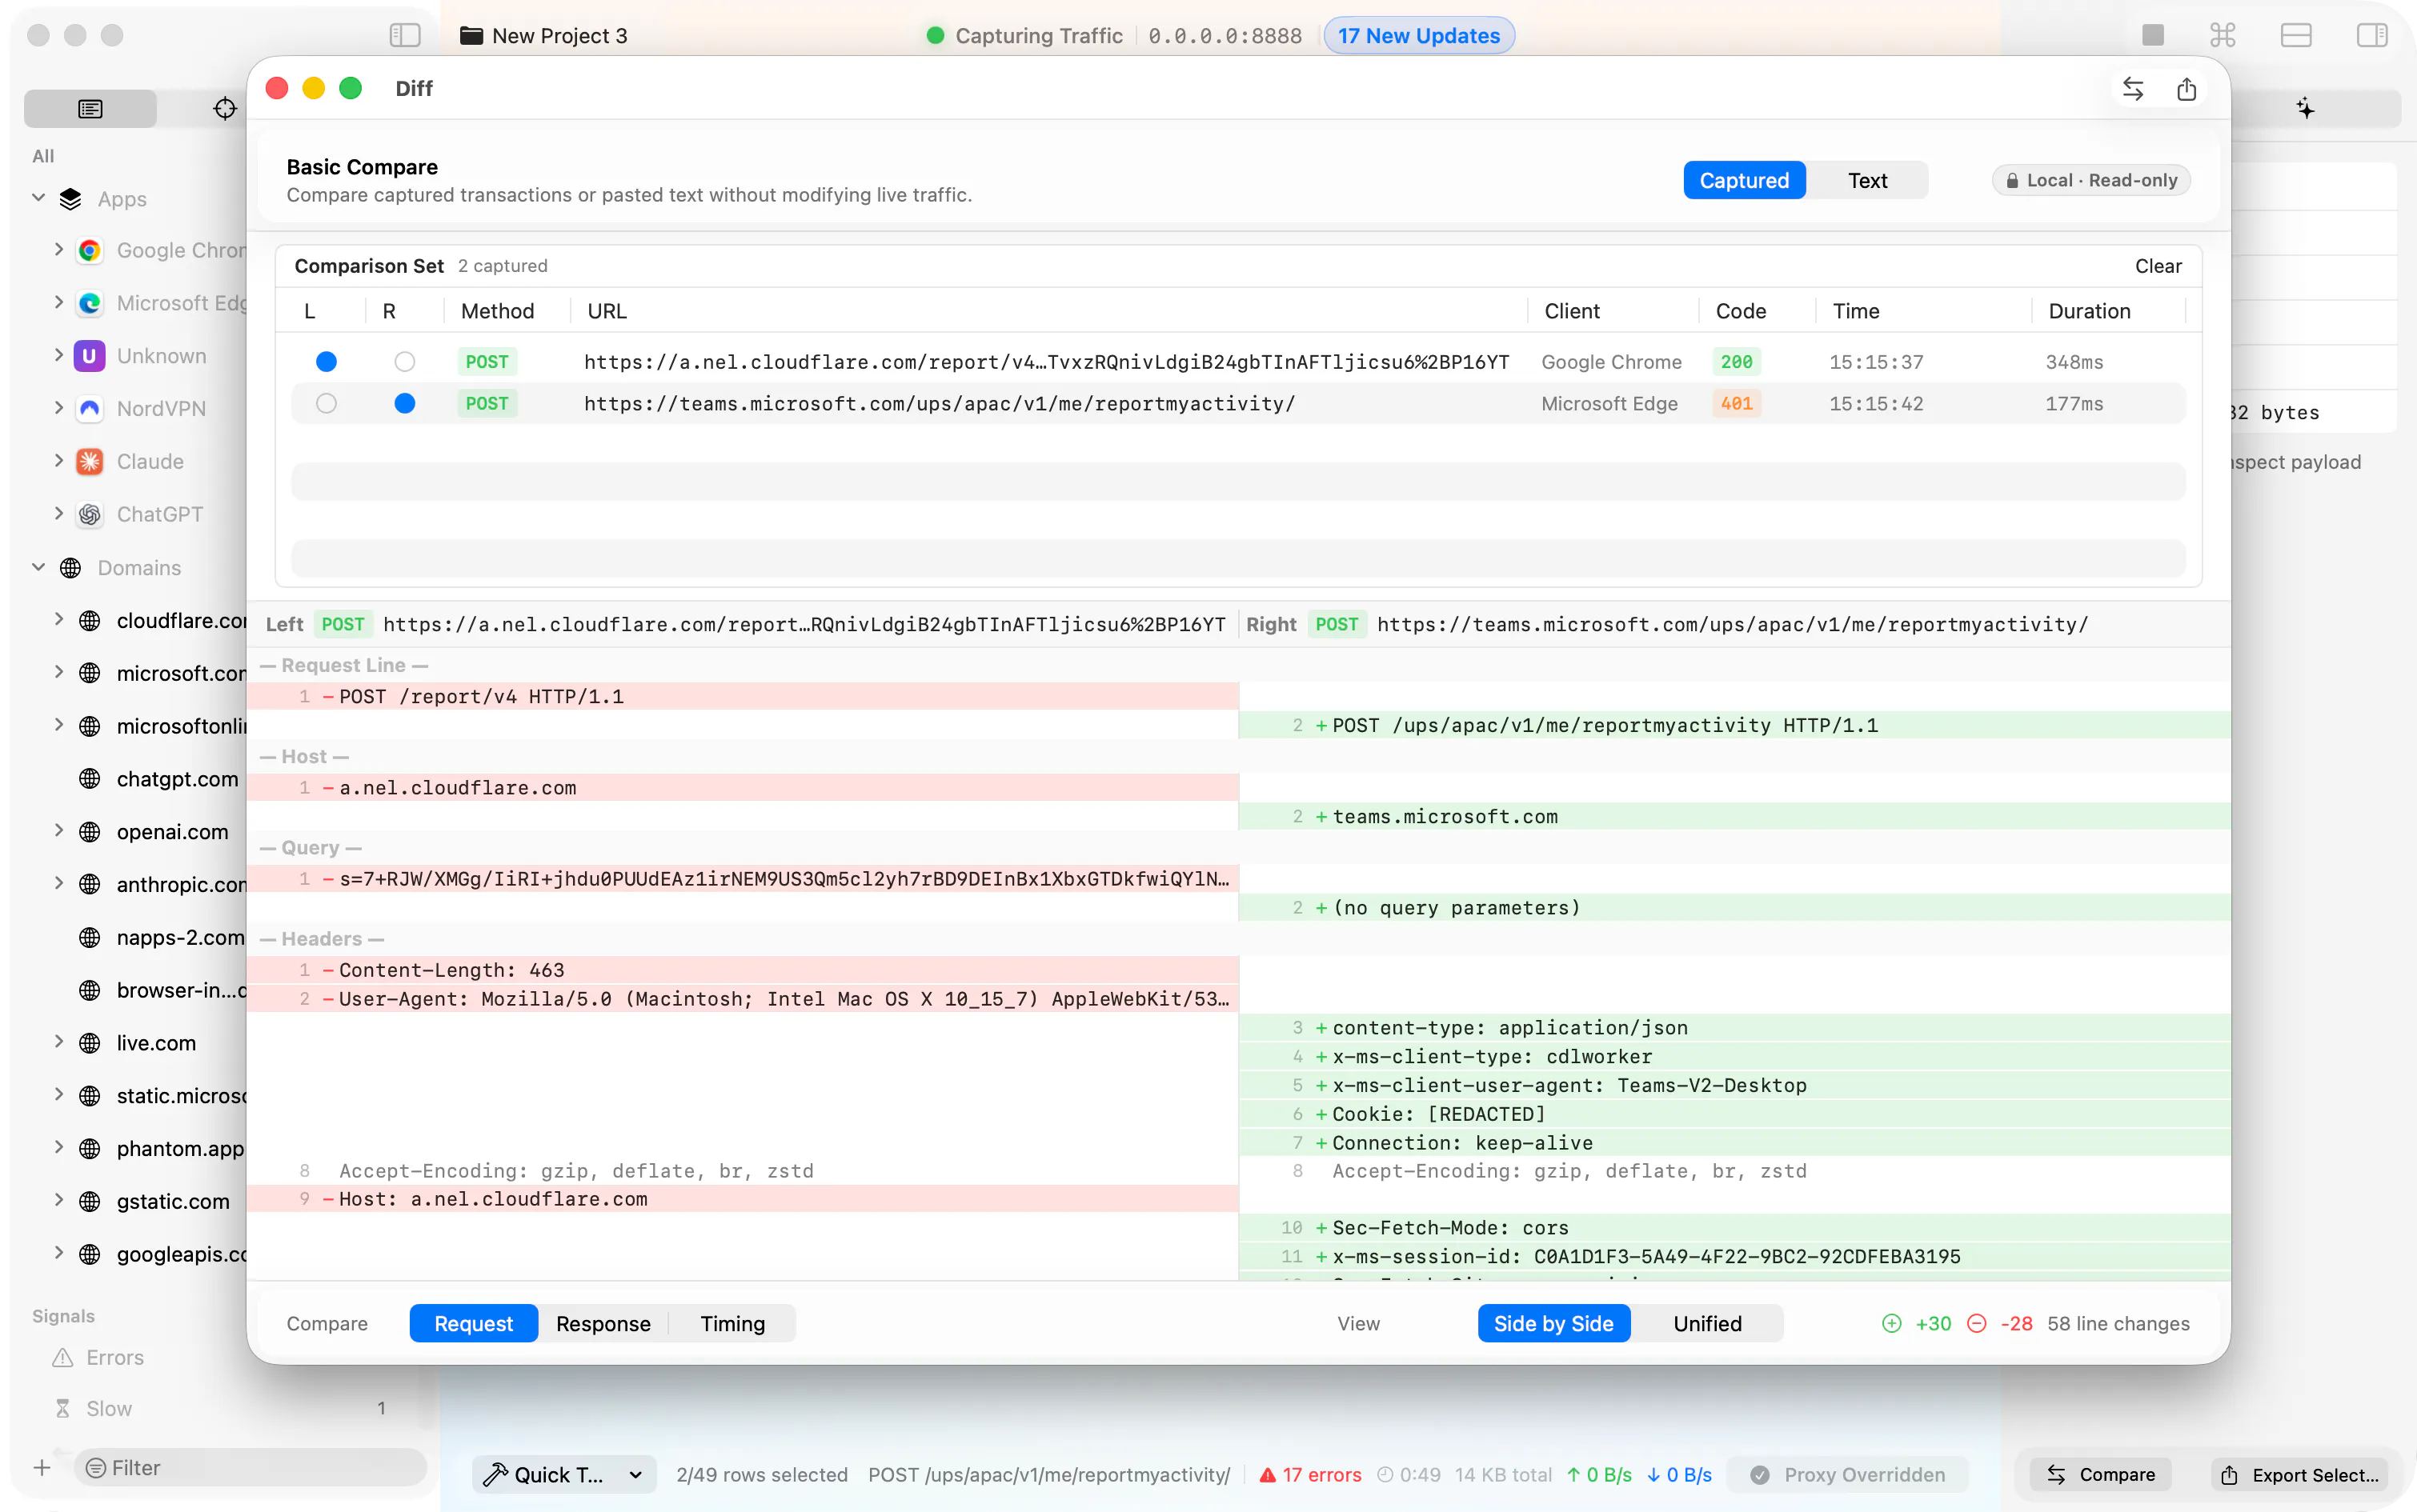
Task: Click the swap sides icon in Diff window
Action: (2133, 89)
